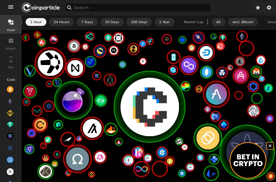Click the Dogecoin bubble
The height and width of the screenshot is (182, 276).
(x=192, y=47)
